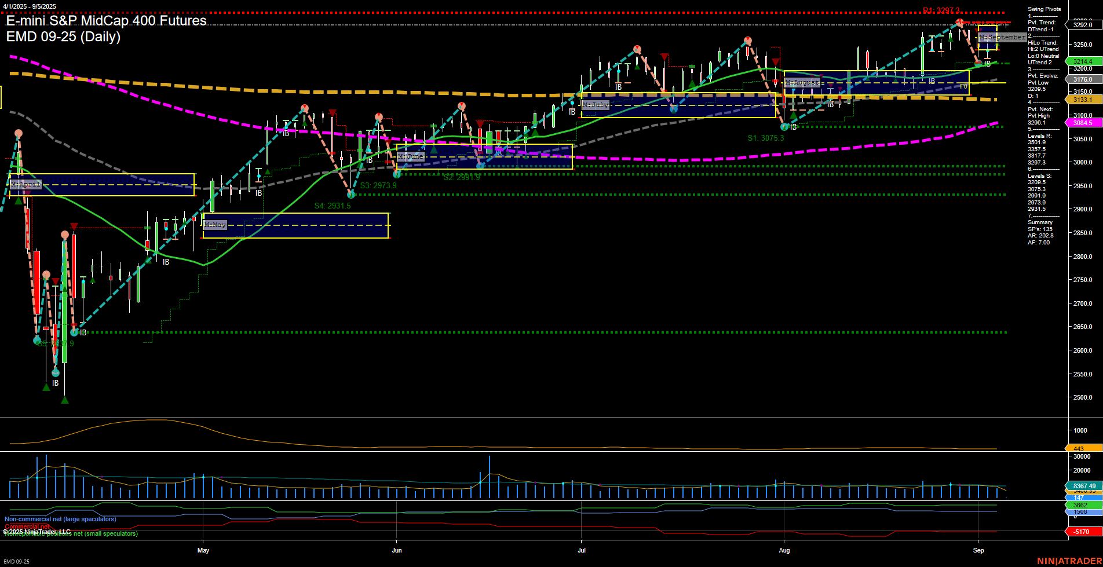Select the M-September monthly range box

[999, 37]
